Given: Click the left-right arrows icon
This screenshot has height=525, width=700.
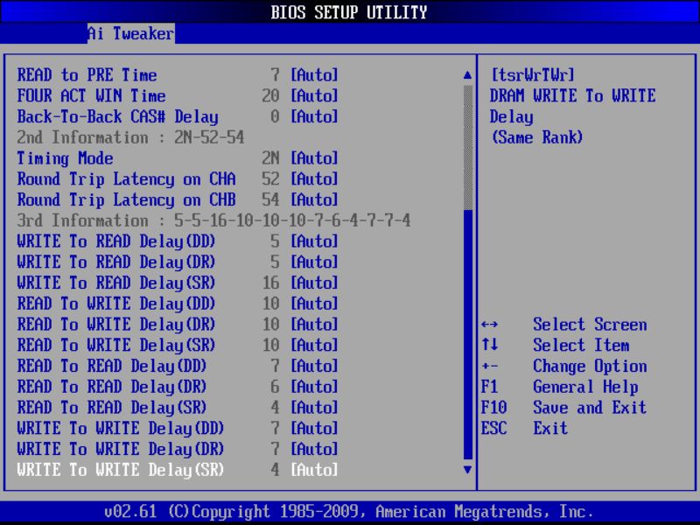Looking at the screenshot, I should (x=490, y=325).
